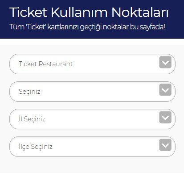The height and width of the screenshot is (176, 184).
Task: Click the 'Ticket Kullanım Noktaları' page heading
Action: point(89,12)
